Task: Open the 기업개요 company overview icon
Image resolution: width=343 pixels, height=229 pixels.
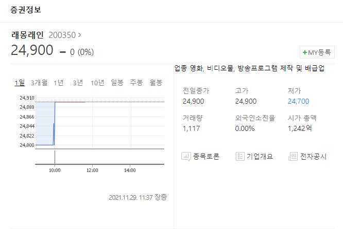Action: point(240,157)
